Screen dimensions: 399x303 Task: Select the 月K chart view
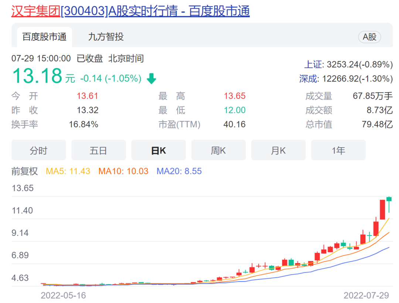[278, 151]
